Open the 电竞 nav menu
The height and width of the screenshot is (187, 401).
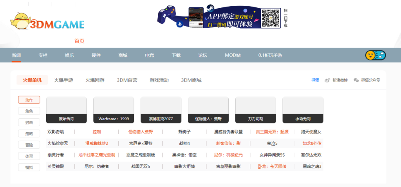pos(149,55)
